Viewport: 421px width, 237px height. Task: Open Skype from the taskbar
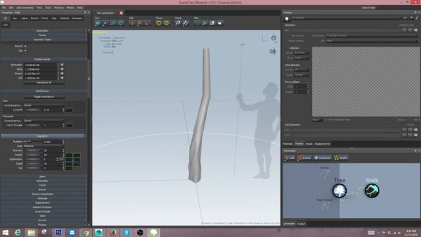(126, 232)
